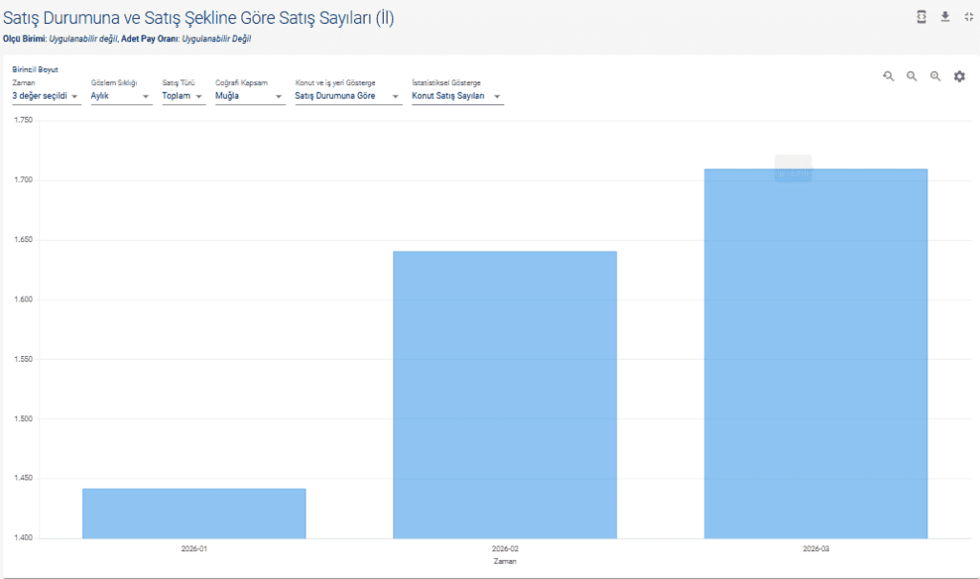
Task: Click the Zaman axis title
Action: 504,562
